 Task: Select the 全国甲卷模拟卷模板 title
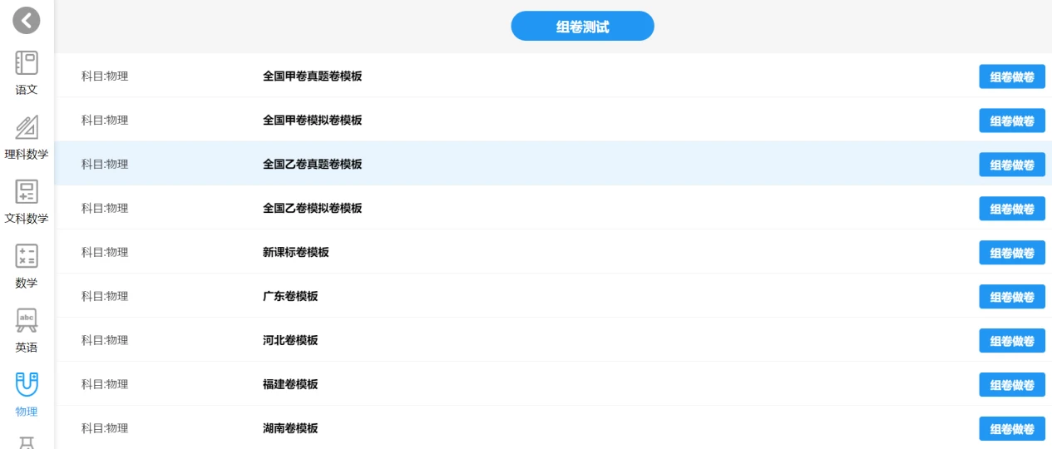click(x=313, y=120)
